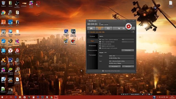
Task: Pause the Bandicam recording
Action: coord(133,29)
